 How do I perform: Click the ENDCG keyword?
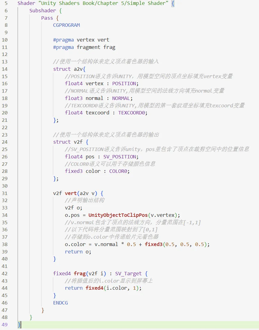[61, 303]
